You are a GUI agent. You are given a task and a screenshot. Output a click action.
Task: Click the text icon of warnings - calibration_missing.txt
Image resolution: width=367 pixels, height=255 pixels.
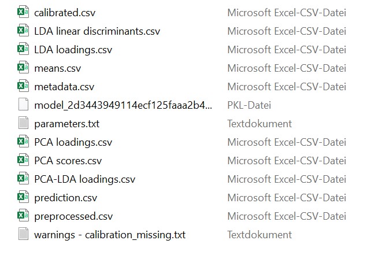pos(23,234)
